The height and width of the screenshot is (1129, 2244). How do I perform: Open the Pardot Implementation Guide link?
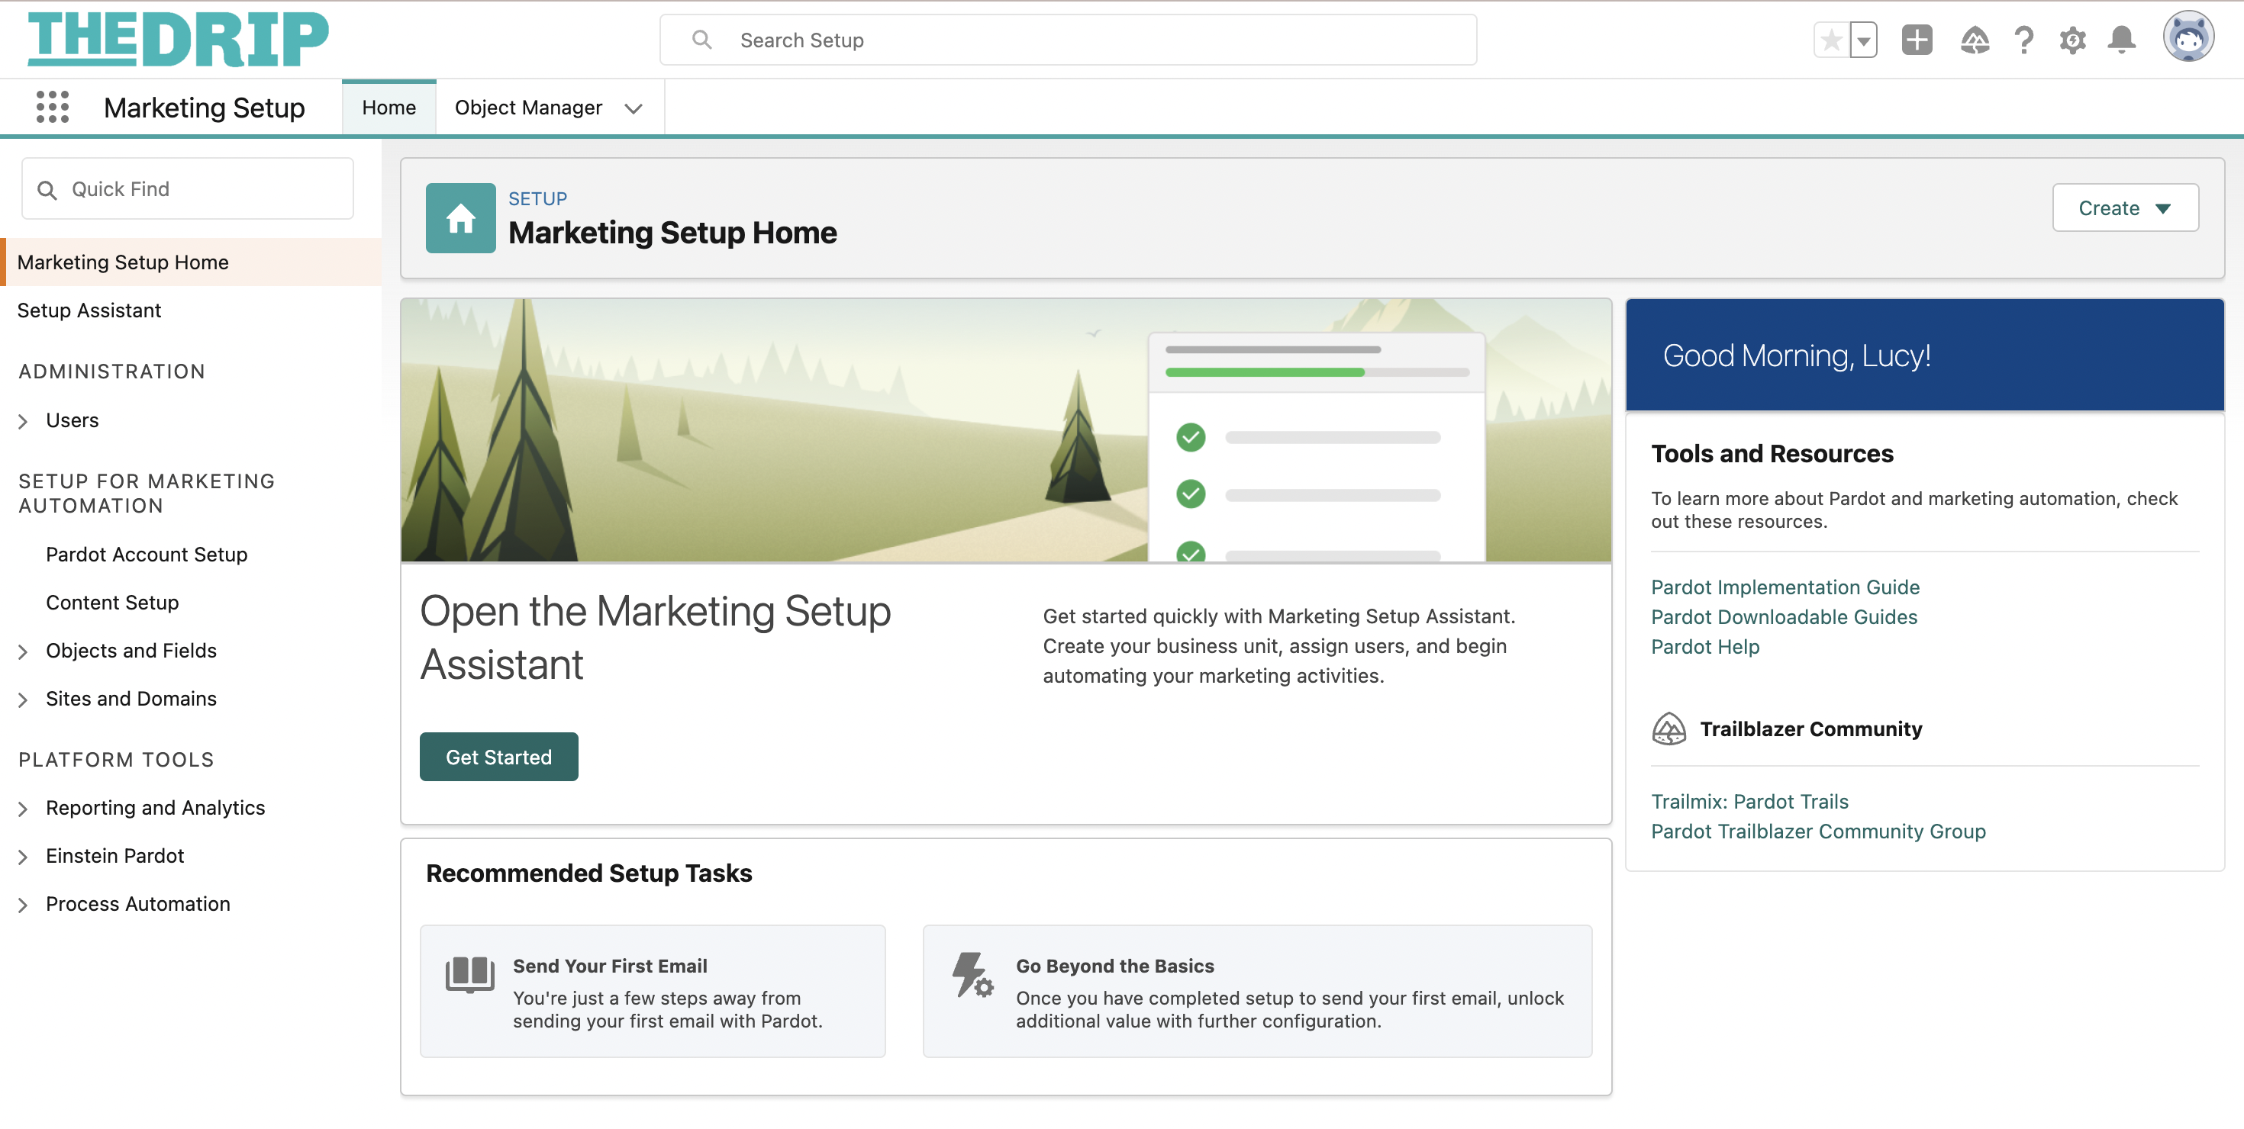[x=1785, y=587]
